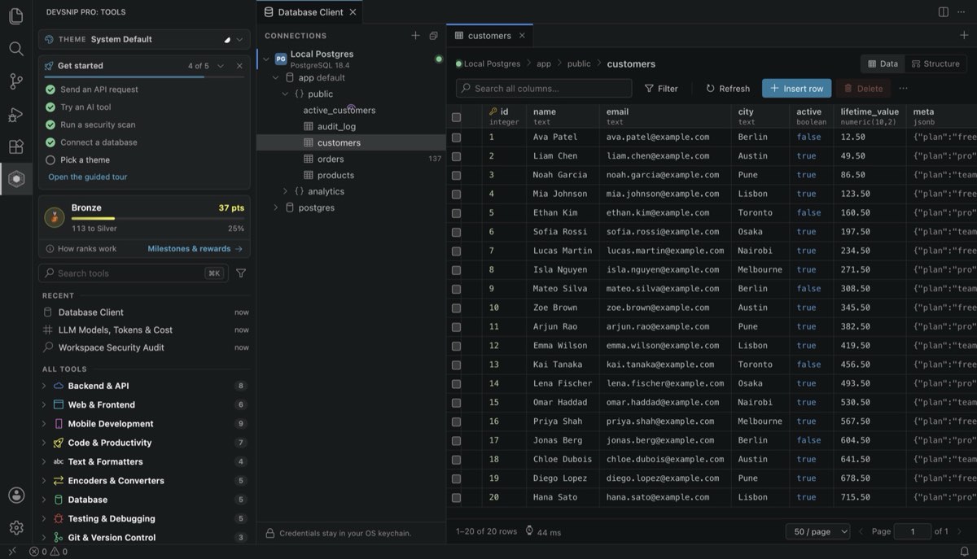The image size is (977, 559).
Task: Open Run and Debug icon in activity bar
Action: [x=15, y=114]
